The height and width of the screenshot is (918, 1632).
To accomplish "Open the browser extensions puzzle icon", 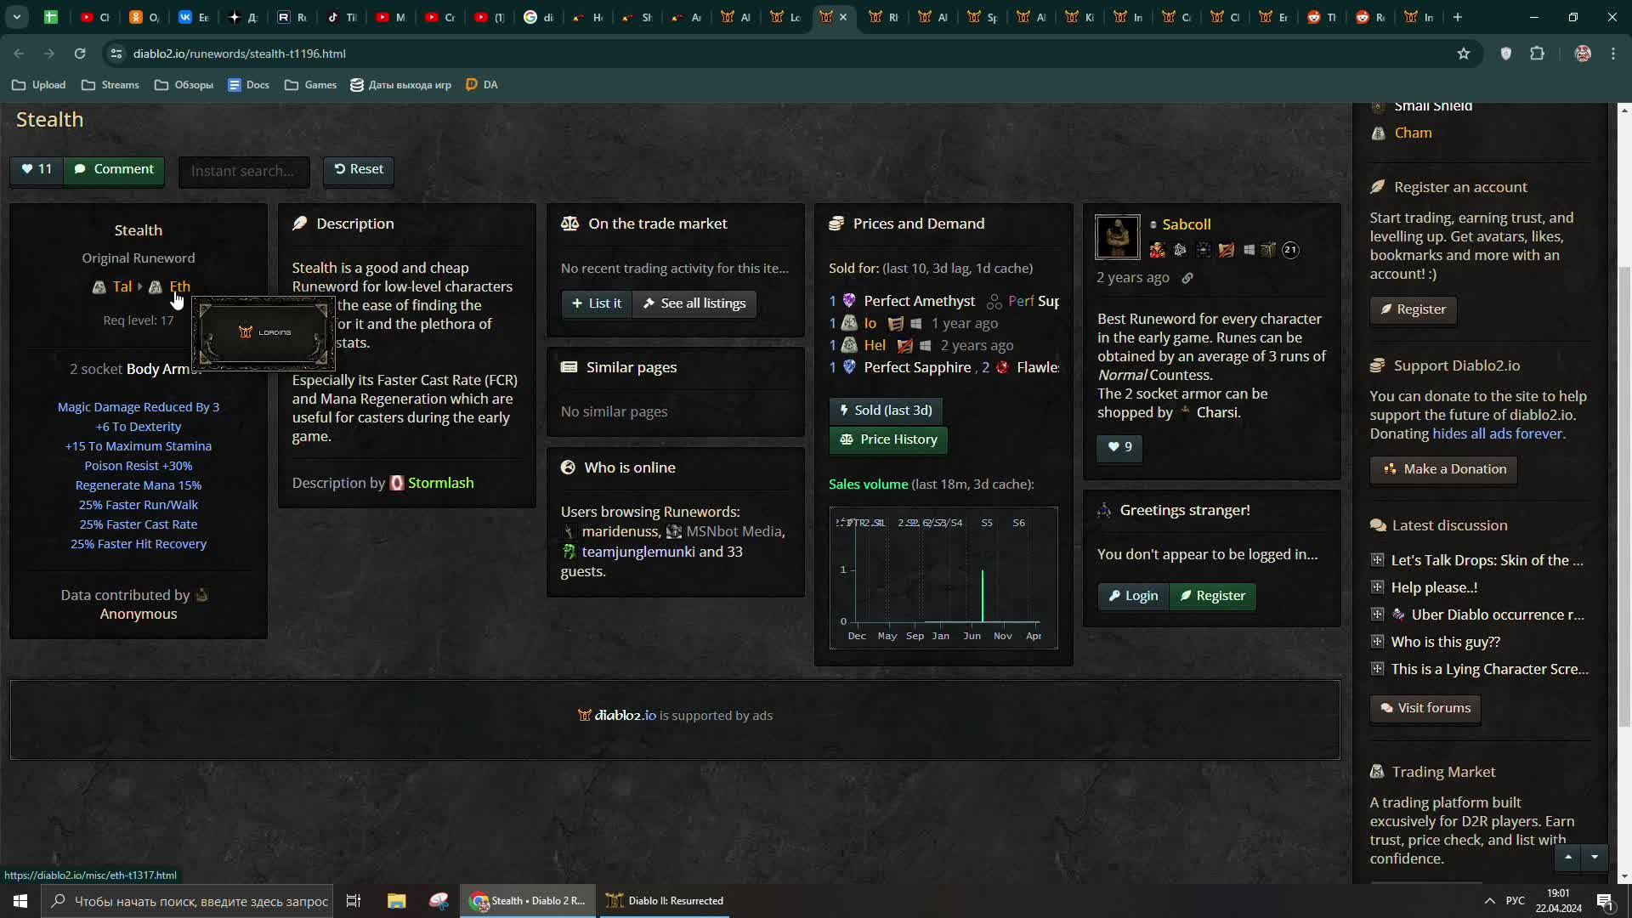I will (x=1537, y=54).
